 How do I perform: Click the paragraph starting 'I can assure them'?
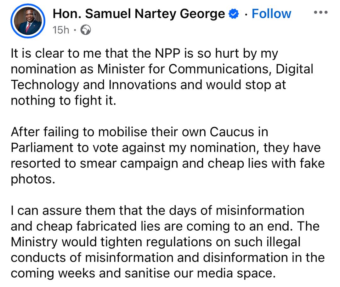click(x=167, y=242)
